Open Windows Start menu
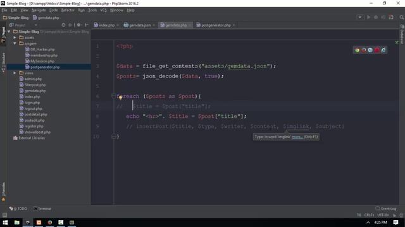 coord(5,223)
